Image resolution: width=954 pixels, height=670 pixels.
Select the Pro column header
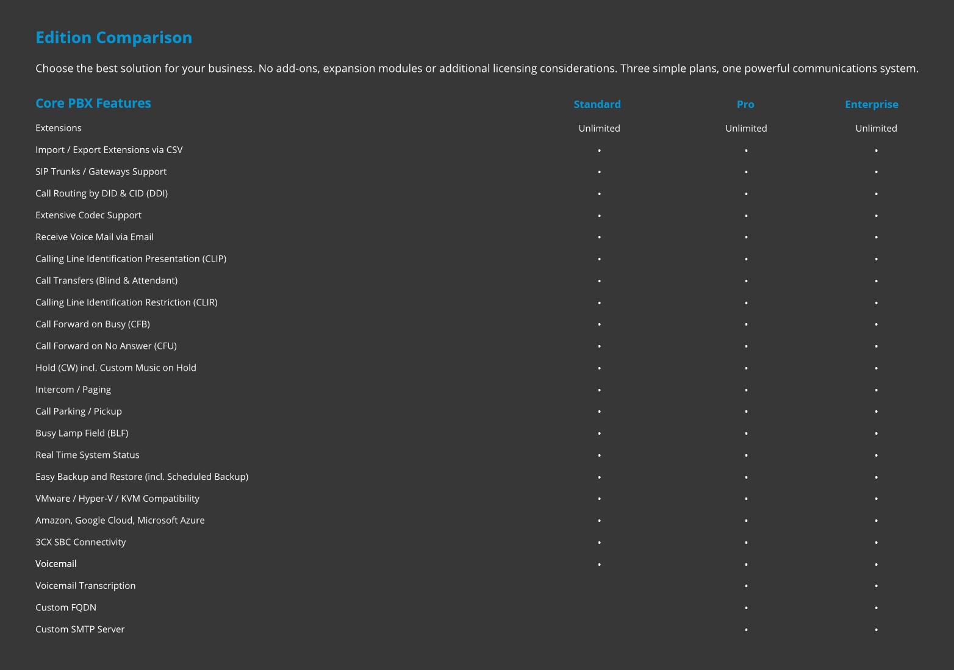click(x=745, y=104)
